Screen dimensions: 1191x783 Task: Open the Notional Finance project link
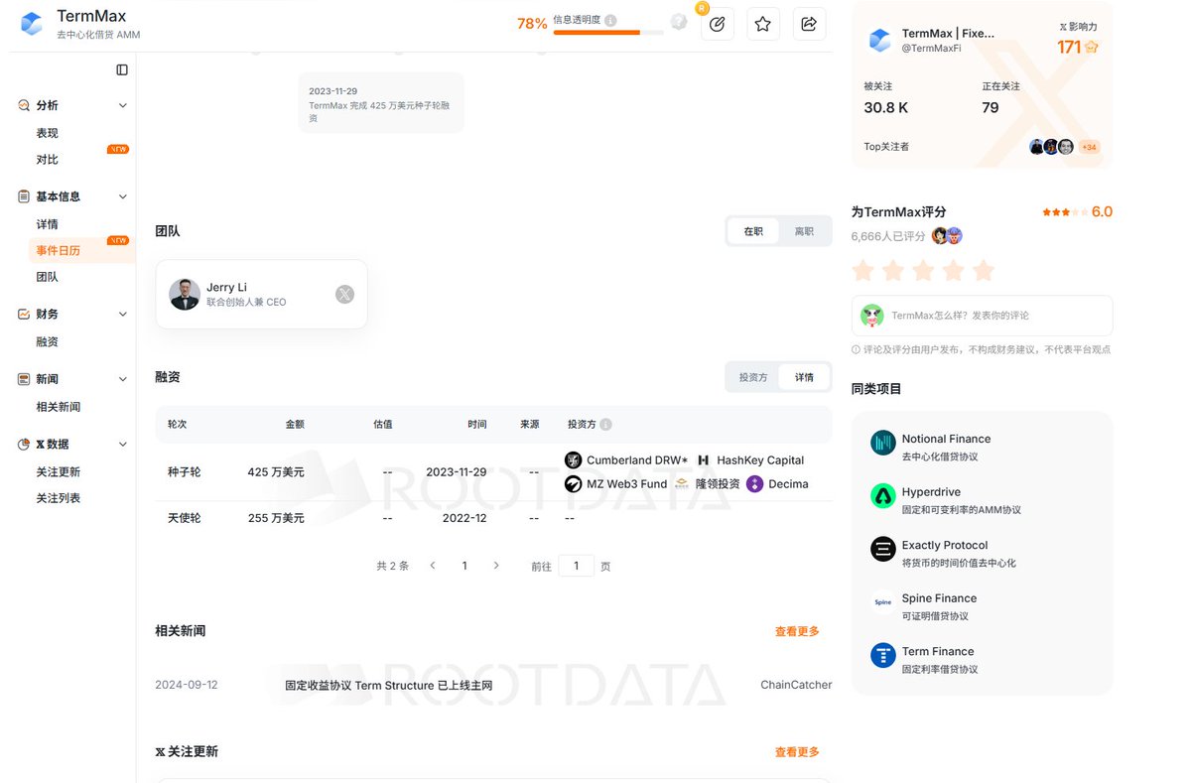click(x=945, y=439)
